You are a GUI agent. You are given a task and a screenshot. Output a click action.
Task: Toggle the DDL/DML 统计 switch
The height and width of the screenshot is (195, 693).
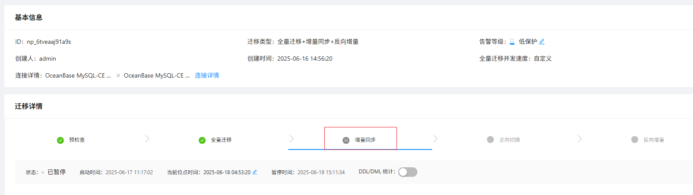pos(408,172)
